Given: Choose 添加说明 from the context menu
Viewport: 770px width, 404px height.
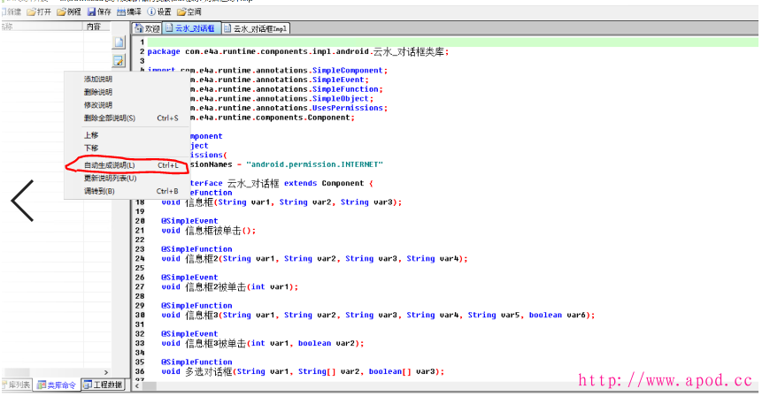Looking at the screenshot, I should coord(98,80).
